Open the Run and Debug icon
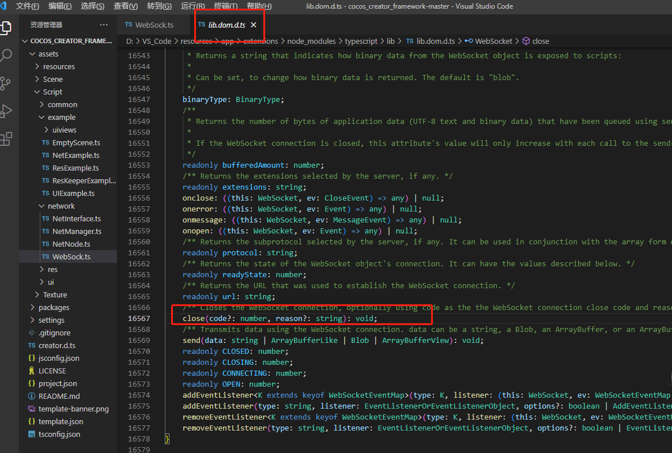Screen dimensions: 672x453 coord(6,111)
